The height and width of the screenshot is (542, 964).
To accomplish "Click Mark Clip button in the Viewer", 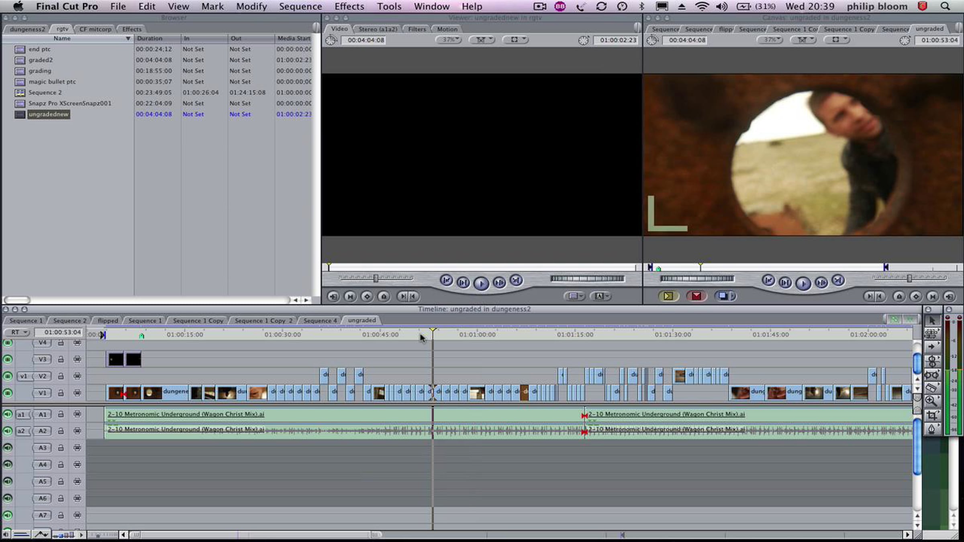I will [350, 297].
